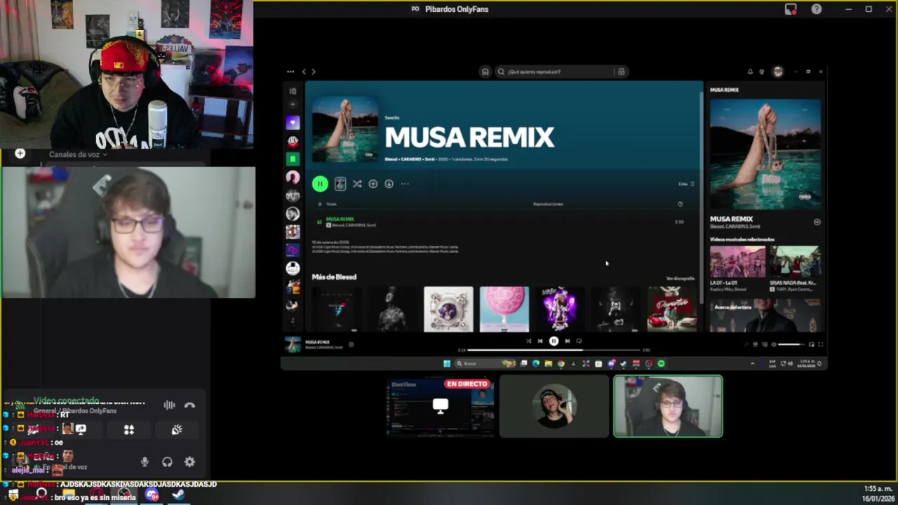Image resolution: width=898 pixels, height=505 pixels.
Task: Toggle Discord headphones deafen
Action: point(167,462)
